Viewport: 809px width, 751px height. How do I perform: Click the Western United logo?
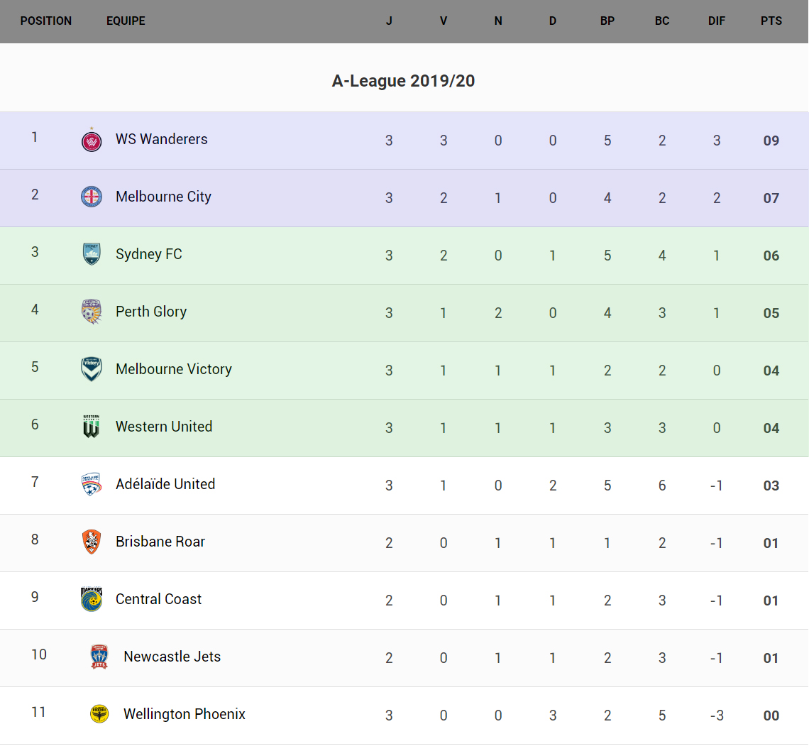pyautogui.click(x=92, y=427)
